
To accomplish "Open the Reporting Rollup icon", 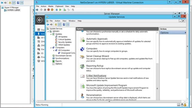I will (82, 67).
